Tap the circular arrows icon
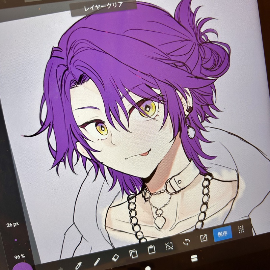 (187, 242)
